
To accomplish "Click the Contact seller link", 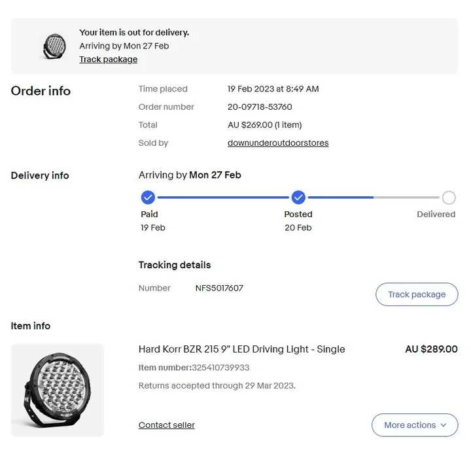I will coord(167,425).
